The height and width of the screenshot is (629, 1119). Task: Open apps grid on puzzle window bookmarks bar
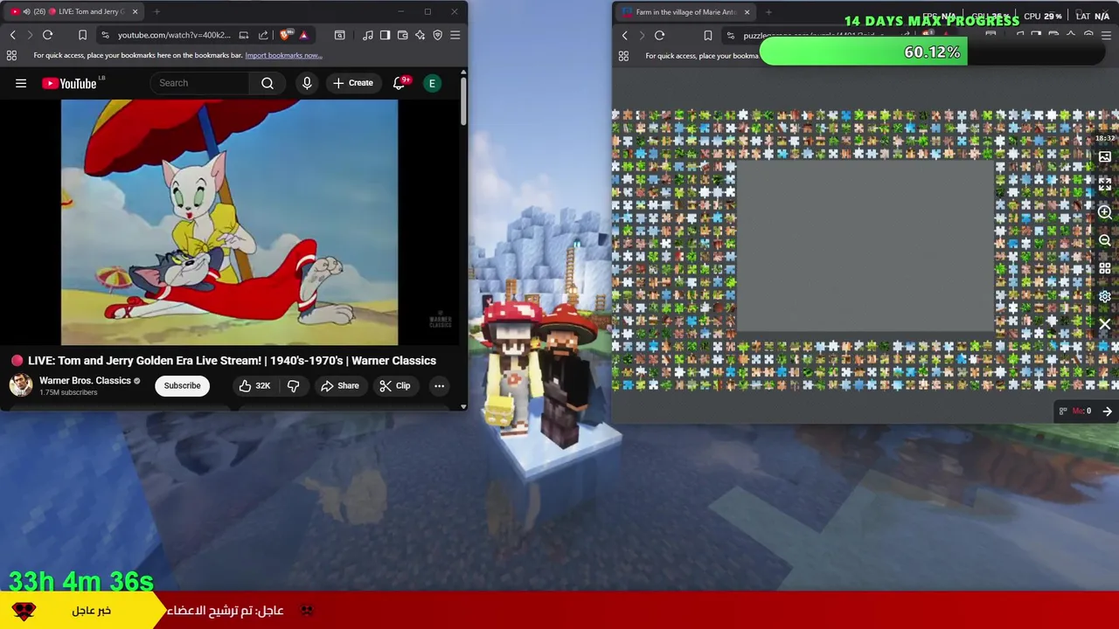point(623,55)
